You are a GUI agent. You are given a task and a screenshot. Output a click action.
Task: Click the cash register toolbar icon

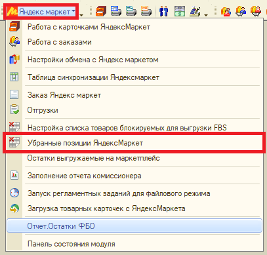(195, 11)
